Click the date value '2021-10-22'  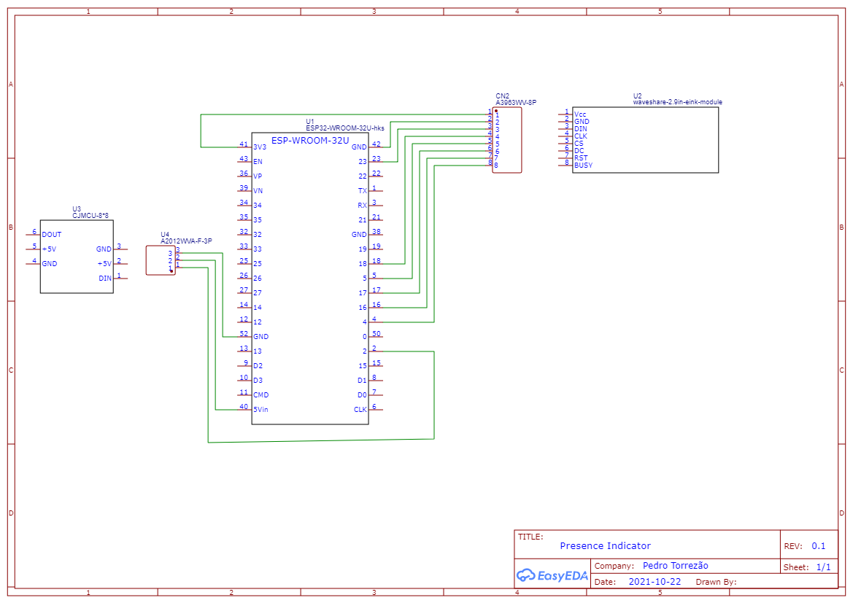655,581
